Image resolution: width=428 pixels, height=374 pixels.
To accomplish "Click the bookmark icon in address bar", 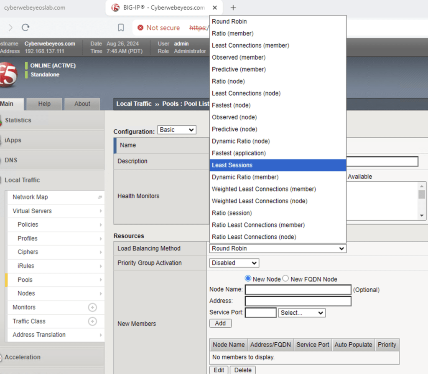I will (x=121, y=28).
